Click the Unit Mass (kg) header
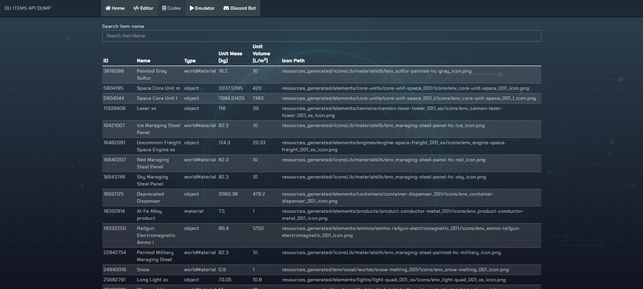The height and width of the screenshot is (289, 643). pos(230,57)
